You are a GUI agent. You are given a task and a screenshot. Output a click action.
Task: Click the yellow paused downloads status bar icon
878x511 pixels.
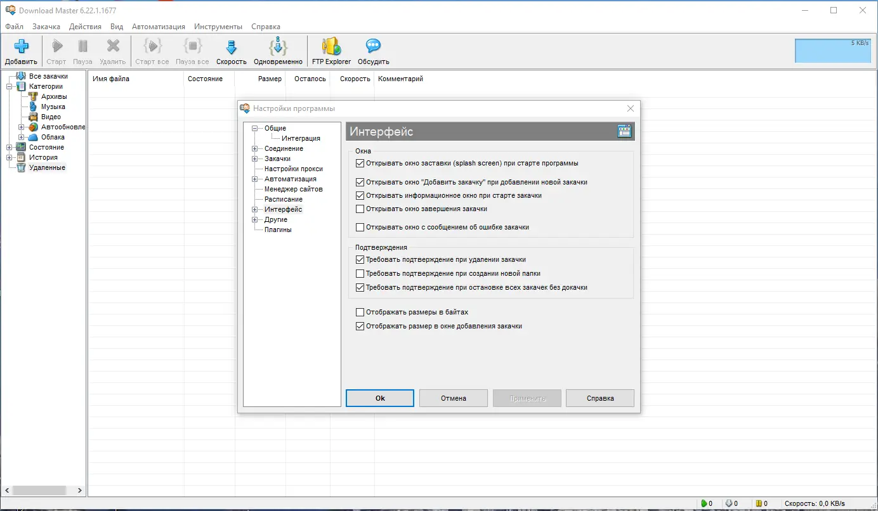(758, 503)
